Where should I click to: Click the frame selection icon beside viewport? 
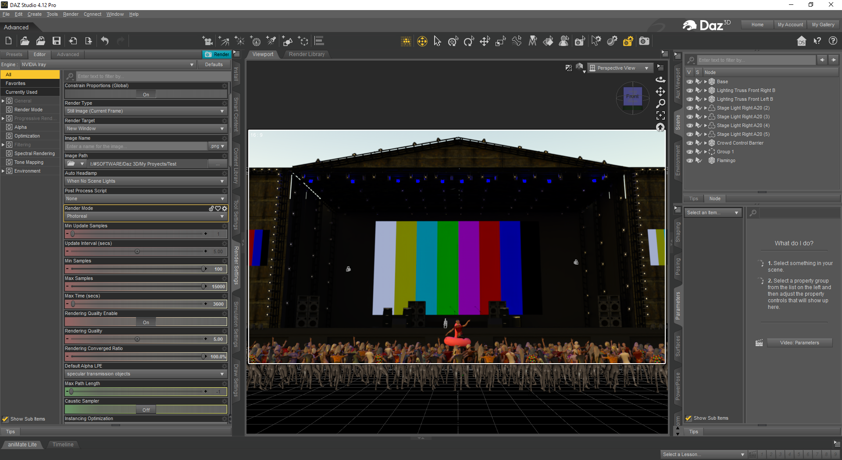pyautogui.click(x=660, y=115)
